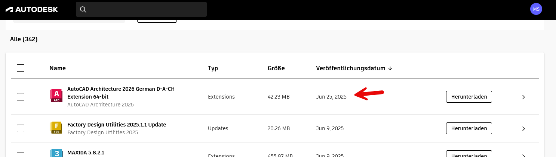556x157 pixels.
Task: Expand details chevron for AutoCAD Architecture row
Action: point(523,97)
